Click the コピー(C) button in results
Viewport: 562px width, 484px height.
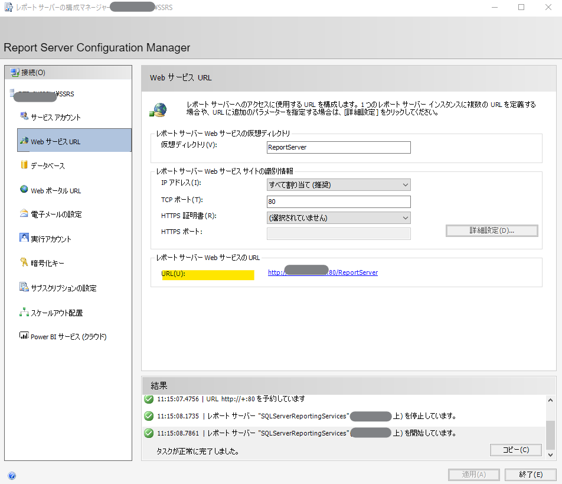click(x=515, y=450)
